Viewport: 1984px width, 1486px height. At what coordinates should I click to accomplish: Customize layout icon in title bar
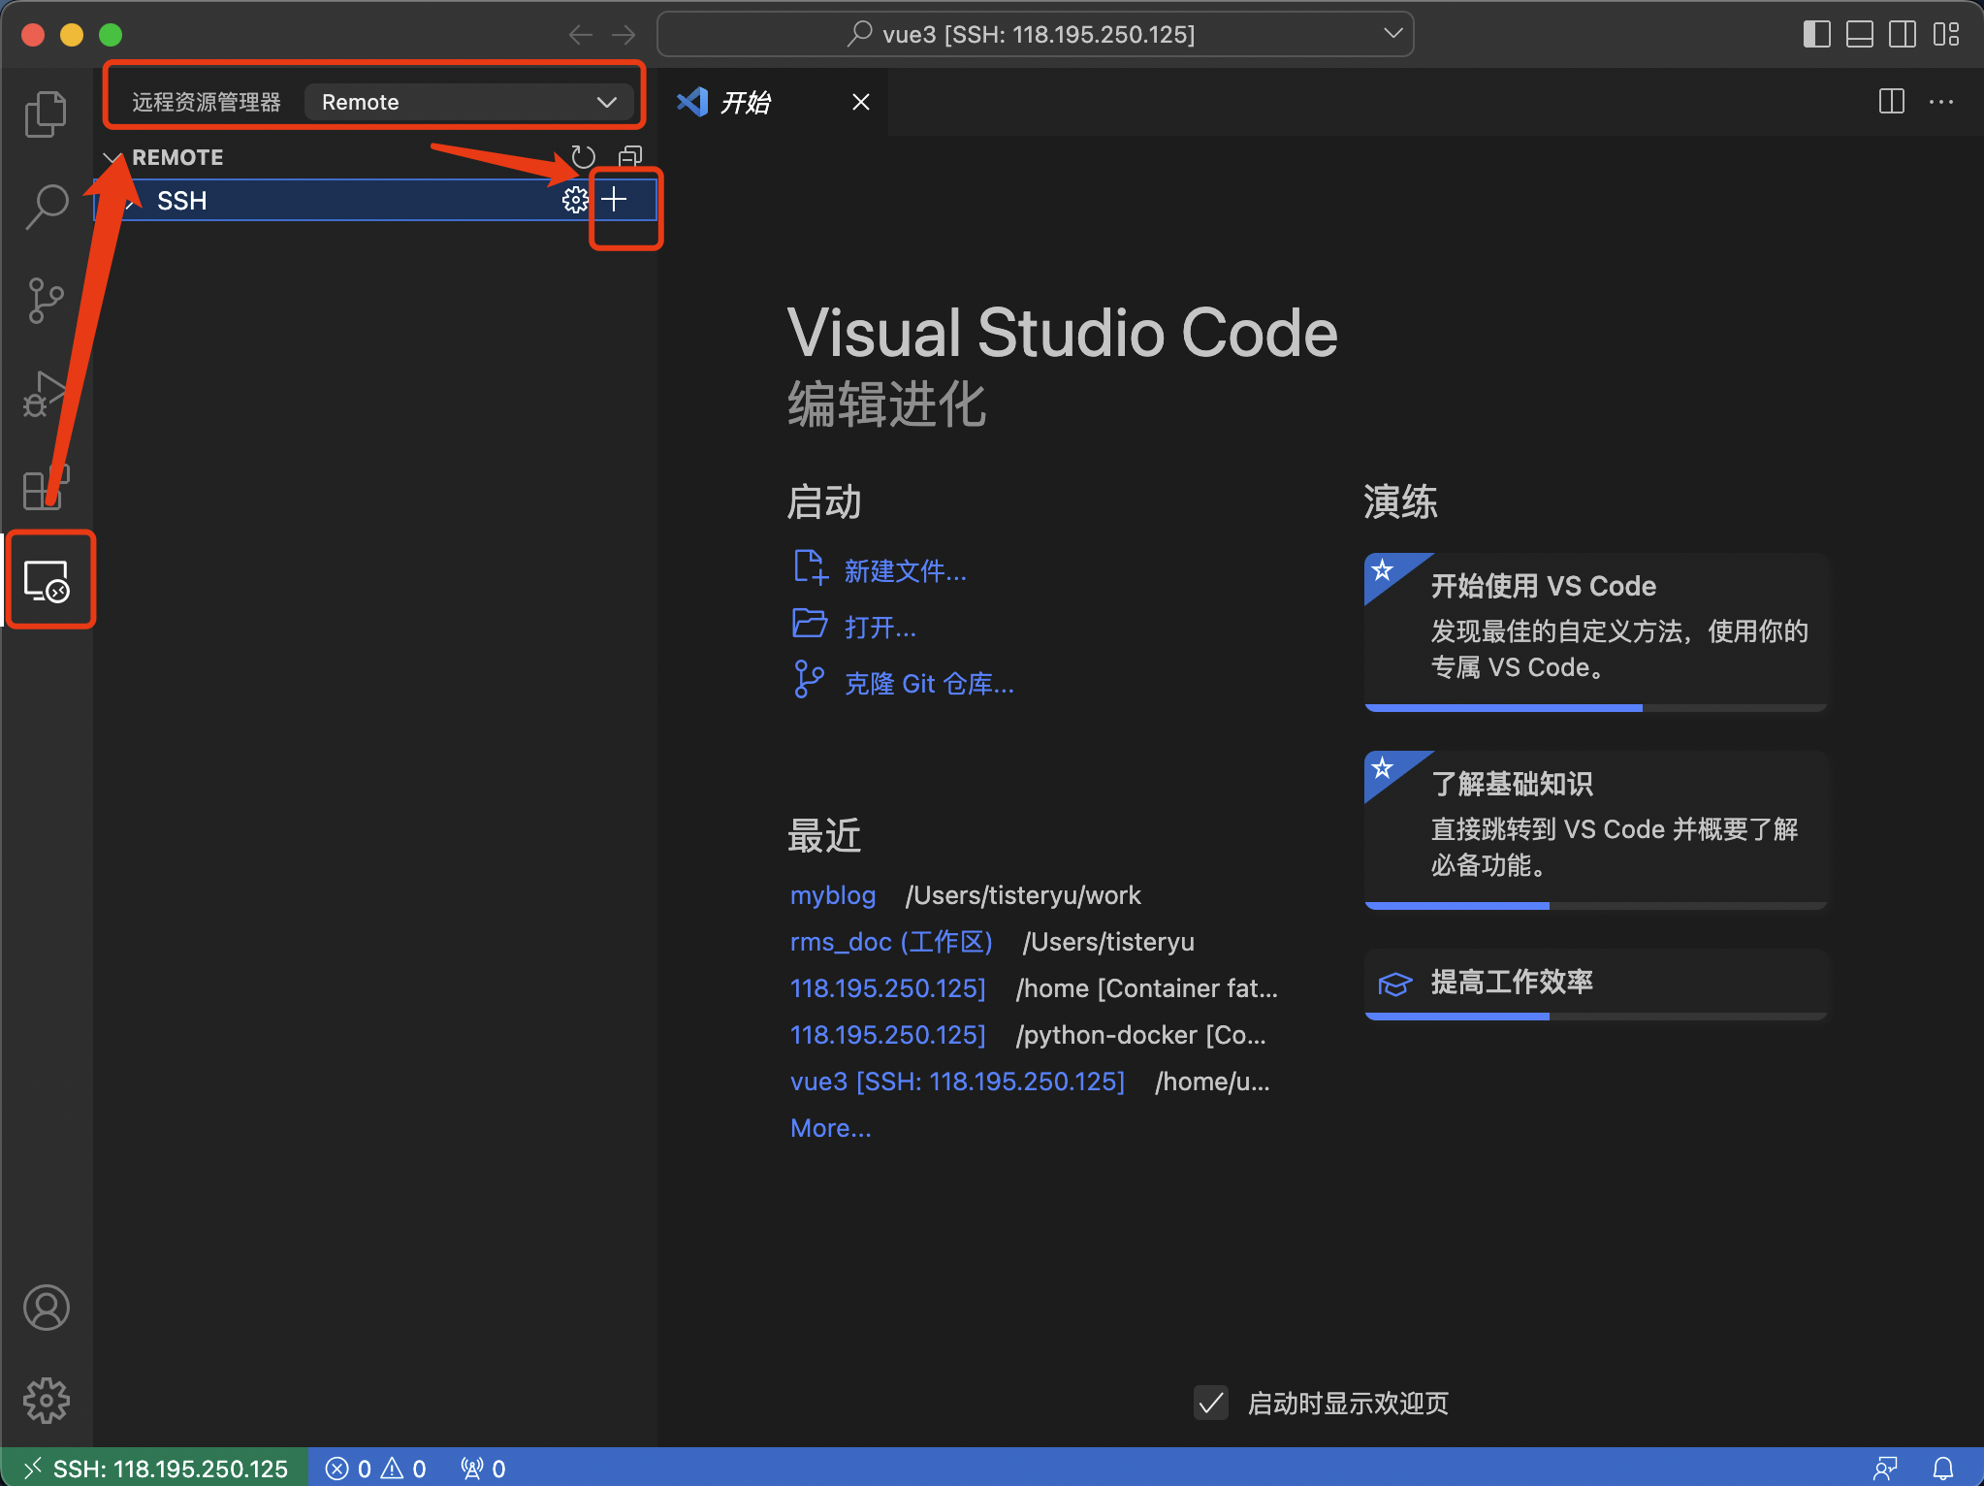click(x=1945, y=35)
